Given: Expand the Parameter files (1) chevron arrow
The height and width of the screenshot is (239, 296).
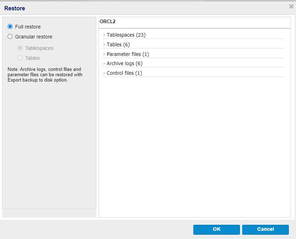Looking at the screenshot, I should (x=104, y=54).
